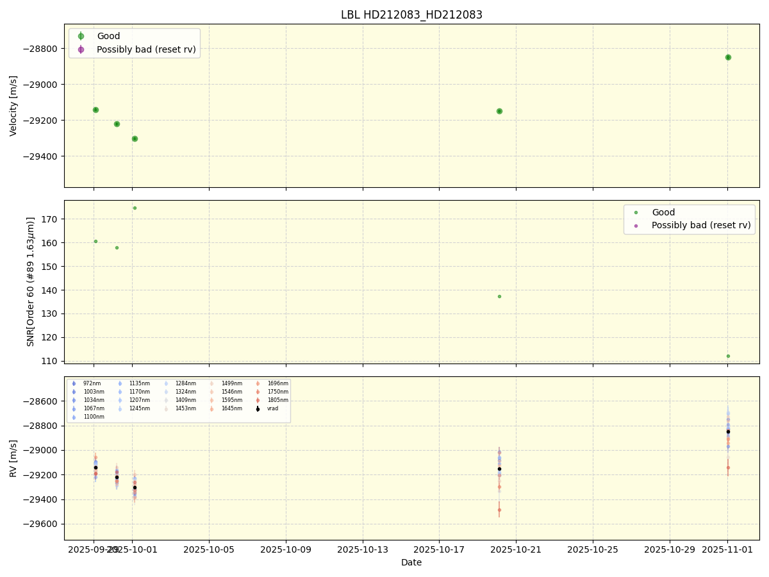
Task: Click the 1696nm legend marker
Action: 258,383
